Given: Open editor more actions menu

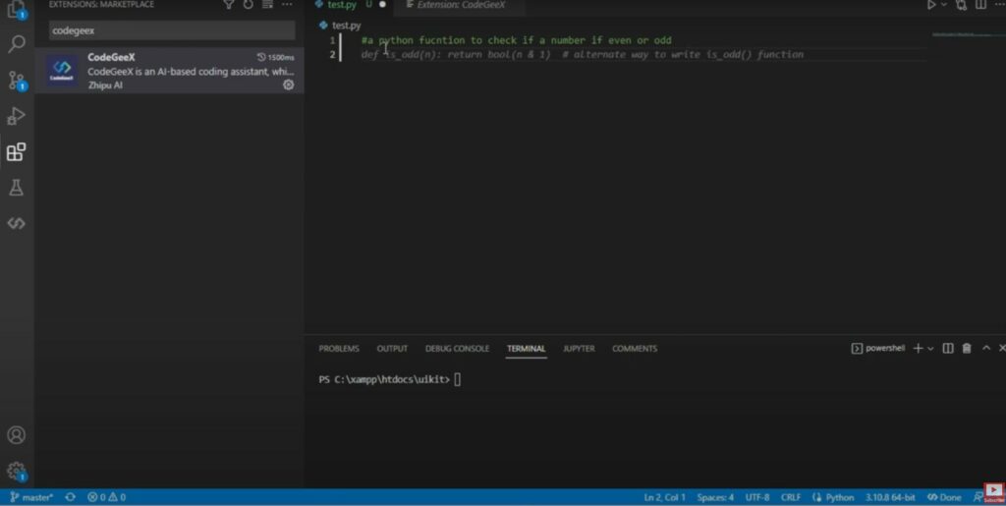Looking at the screenshot, I should (x=999, y=5).
